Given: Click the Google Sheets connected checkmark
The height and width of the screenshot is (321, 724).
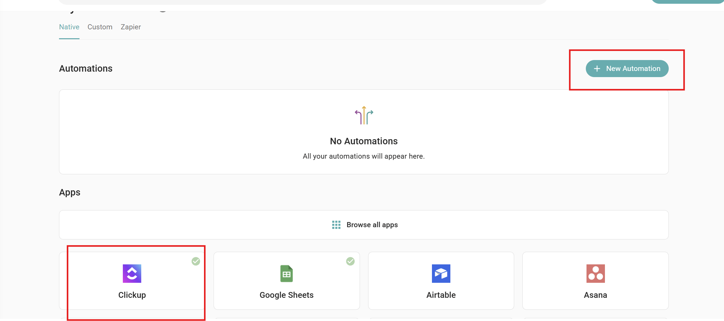Looking at the screenshot, I should (x=350, y=261).
